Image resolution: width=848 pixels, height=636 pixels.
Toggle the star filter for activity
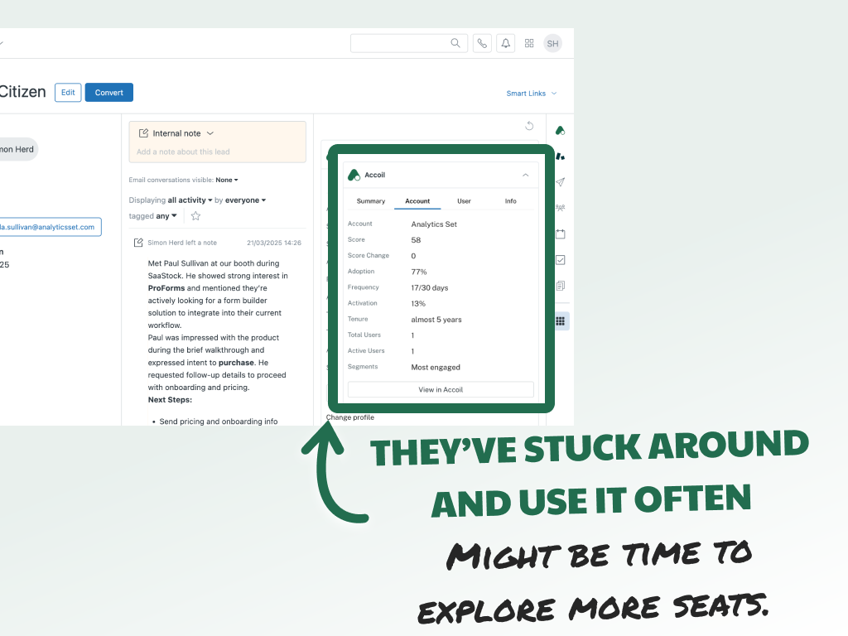tap(195, 216)
